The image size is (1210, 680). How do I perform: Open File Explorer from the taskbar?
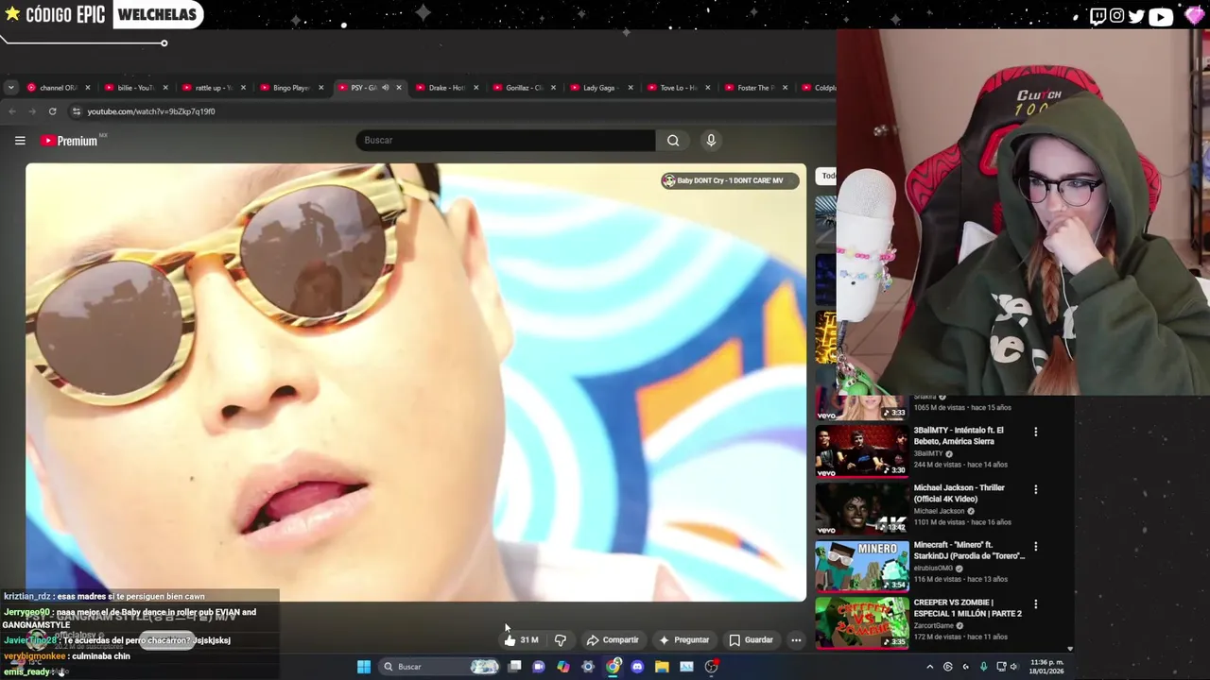pyautogui.click(x=662, y=667)
